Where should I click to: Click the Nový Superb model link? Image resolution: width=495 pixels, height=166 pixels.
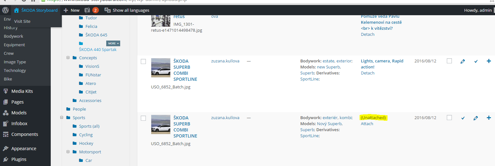[x=329, y=124]
